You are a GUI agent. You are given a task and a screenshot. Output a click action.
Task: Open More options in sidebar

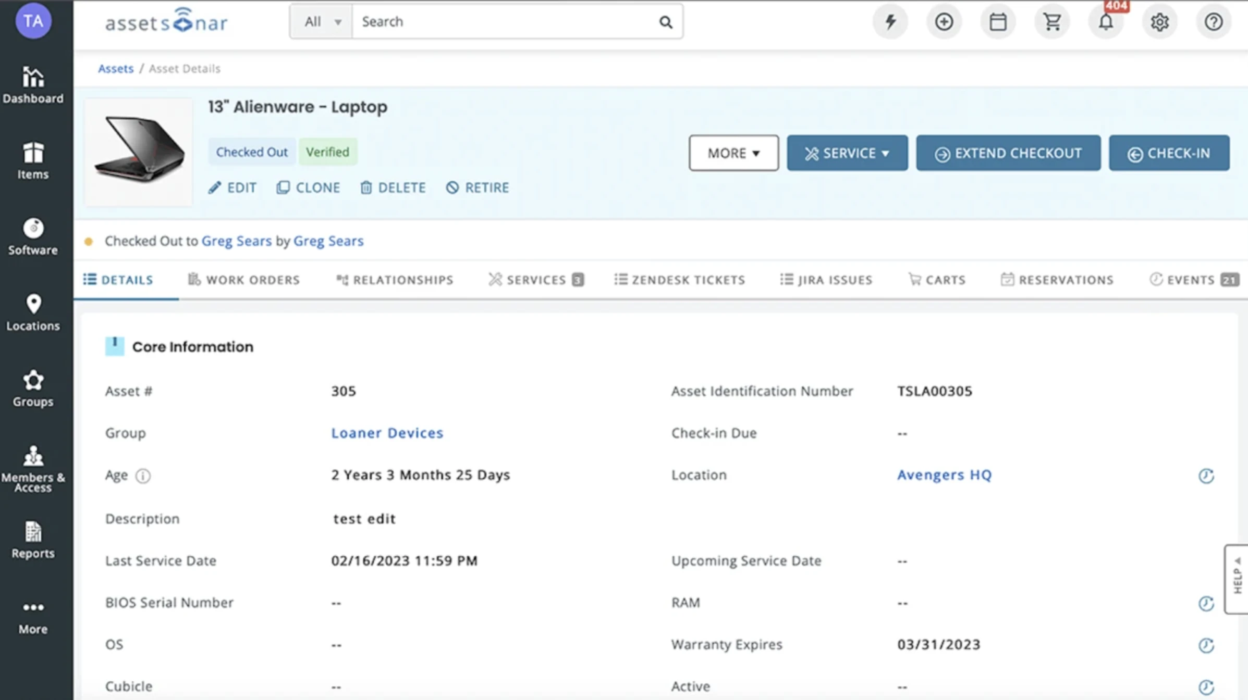33,618
